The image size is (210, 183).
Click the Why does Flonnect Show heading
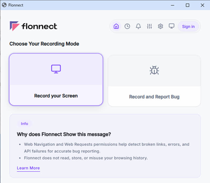(x=64, y=134)
